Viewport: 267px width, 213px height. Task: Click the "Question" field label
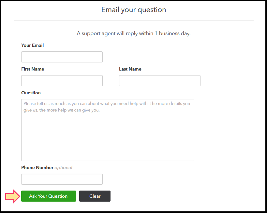[31, 93]
